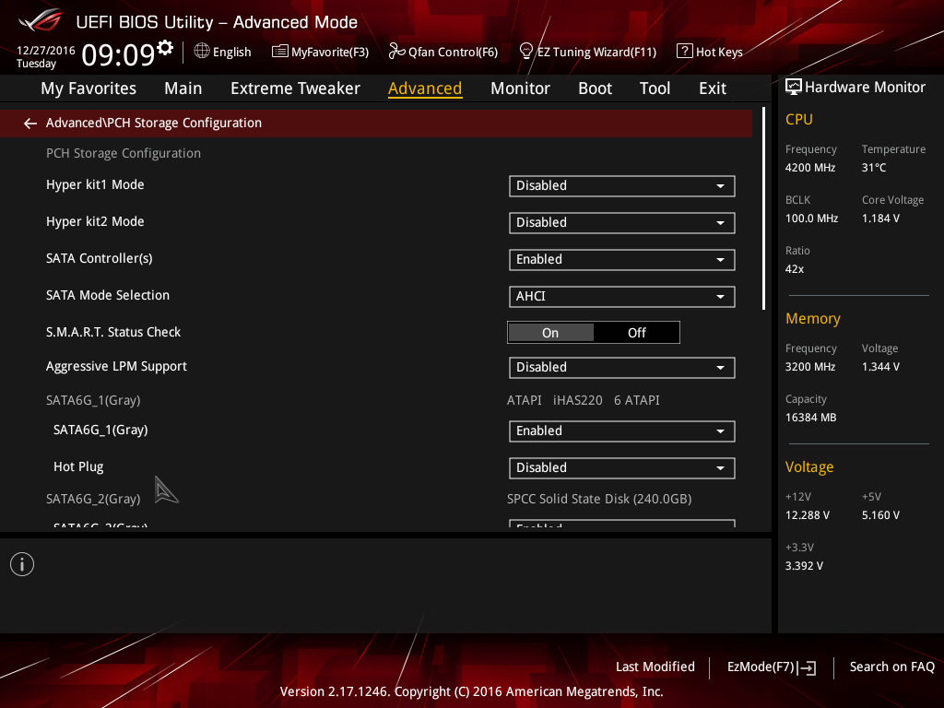Select the SATA Mode Selection label
The image size is (944, 708).
(108, 295)
